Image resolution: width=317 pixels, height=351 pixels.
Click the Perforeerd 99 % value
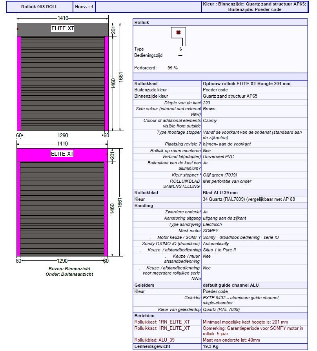coord(173,68)
